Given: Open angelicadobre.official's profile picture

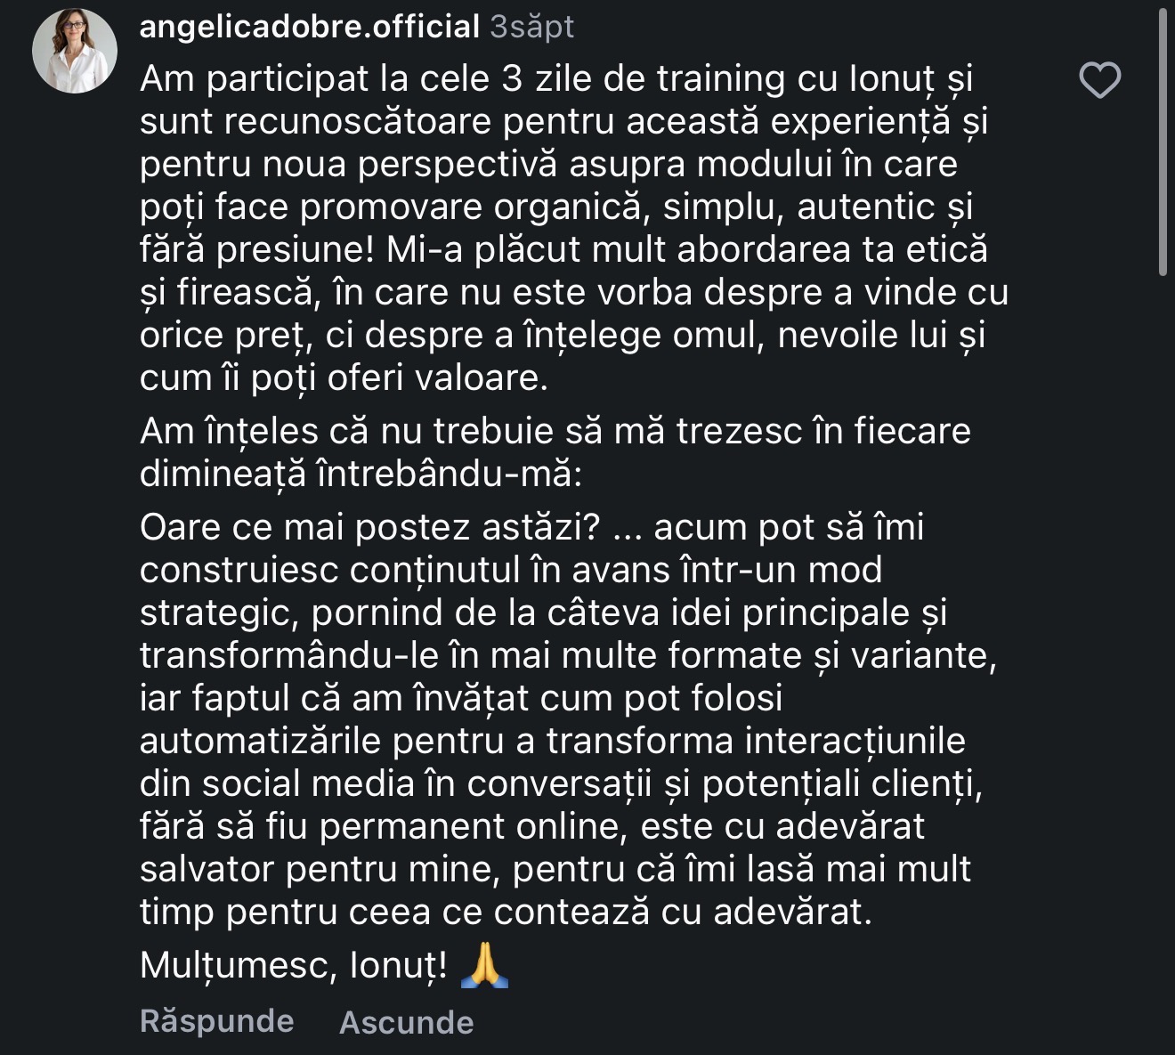Looking at the screenshot, I should coord(75,51).
